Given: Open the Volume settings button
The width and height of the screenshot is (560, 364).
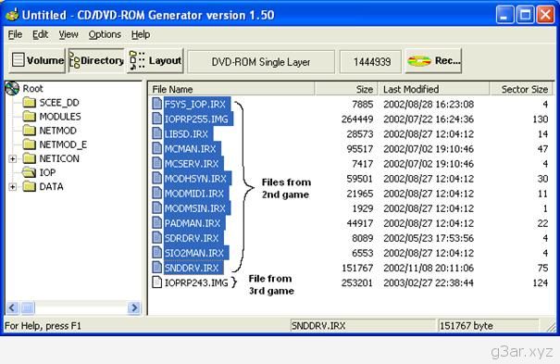Looking at the screenshot, I should 37,61.
